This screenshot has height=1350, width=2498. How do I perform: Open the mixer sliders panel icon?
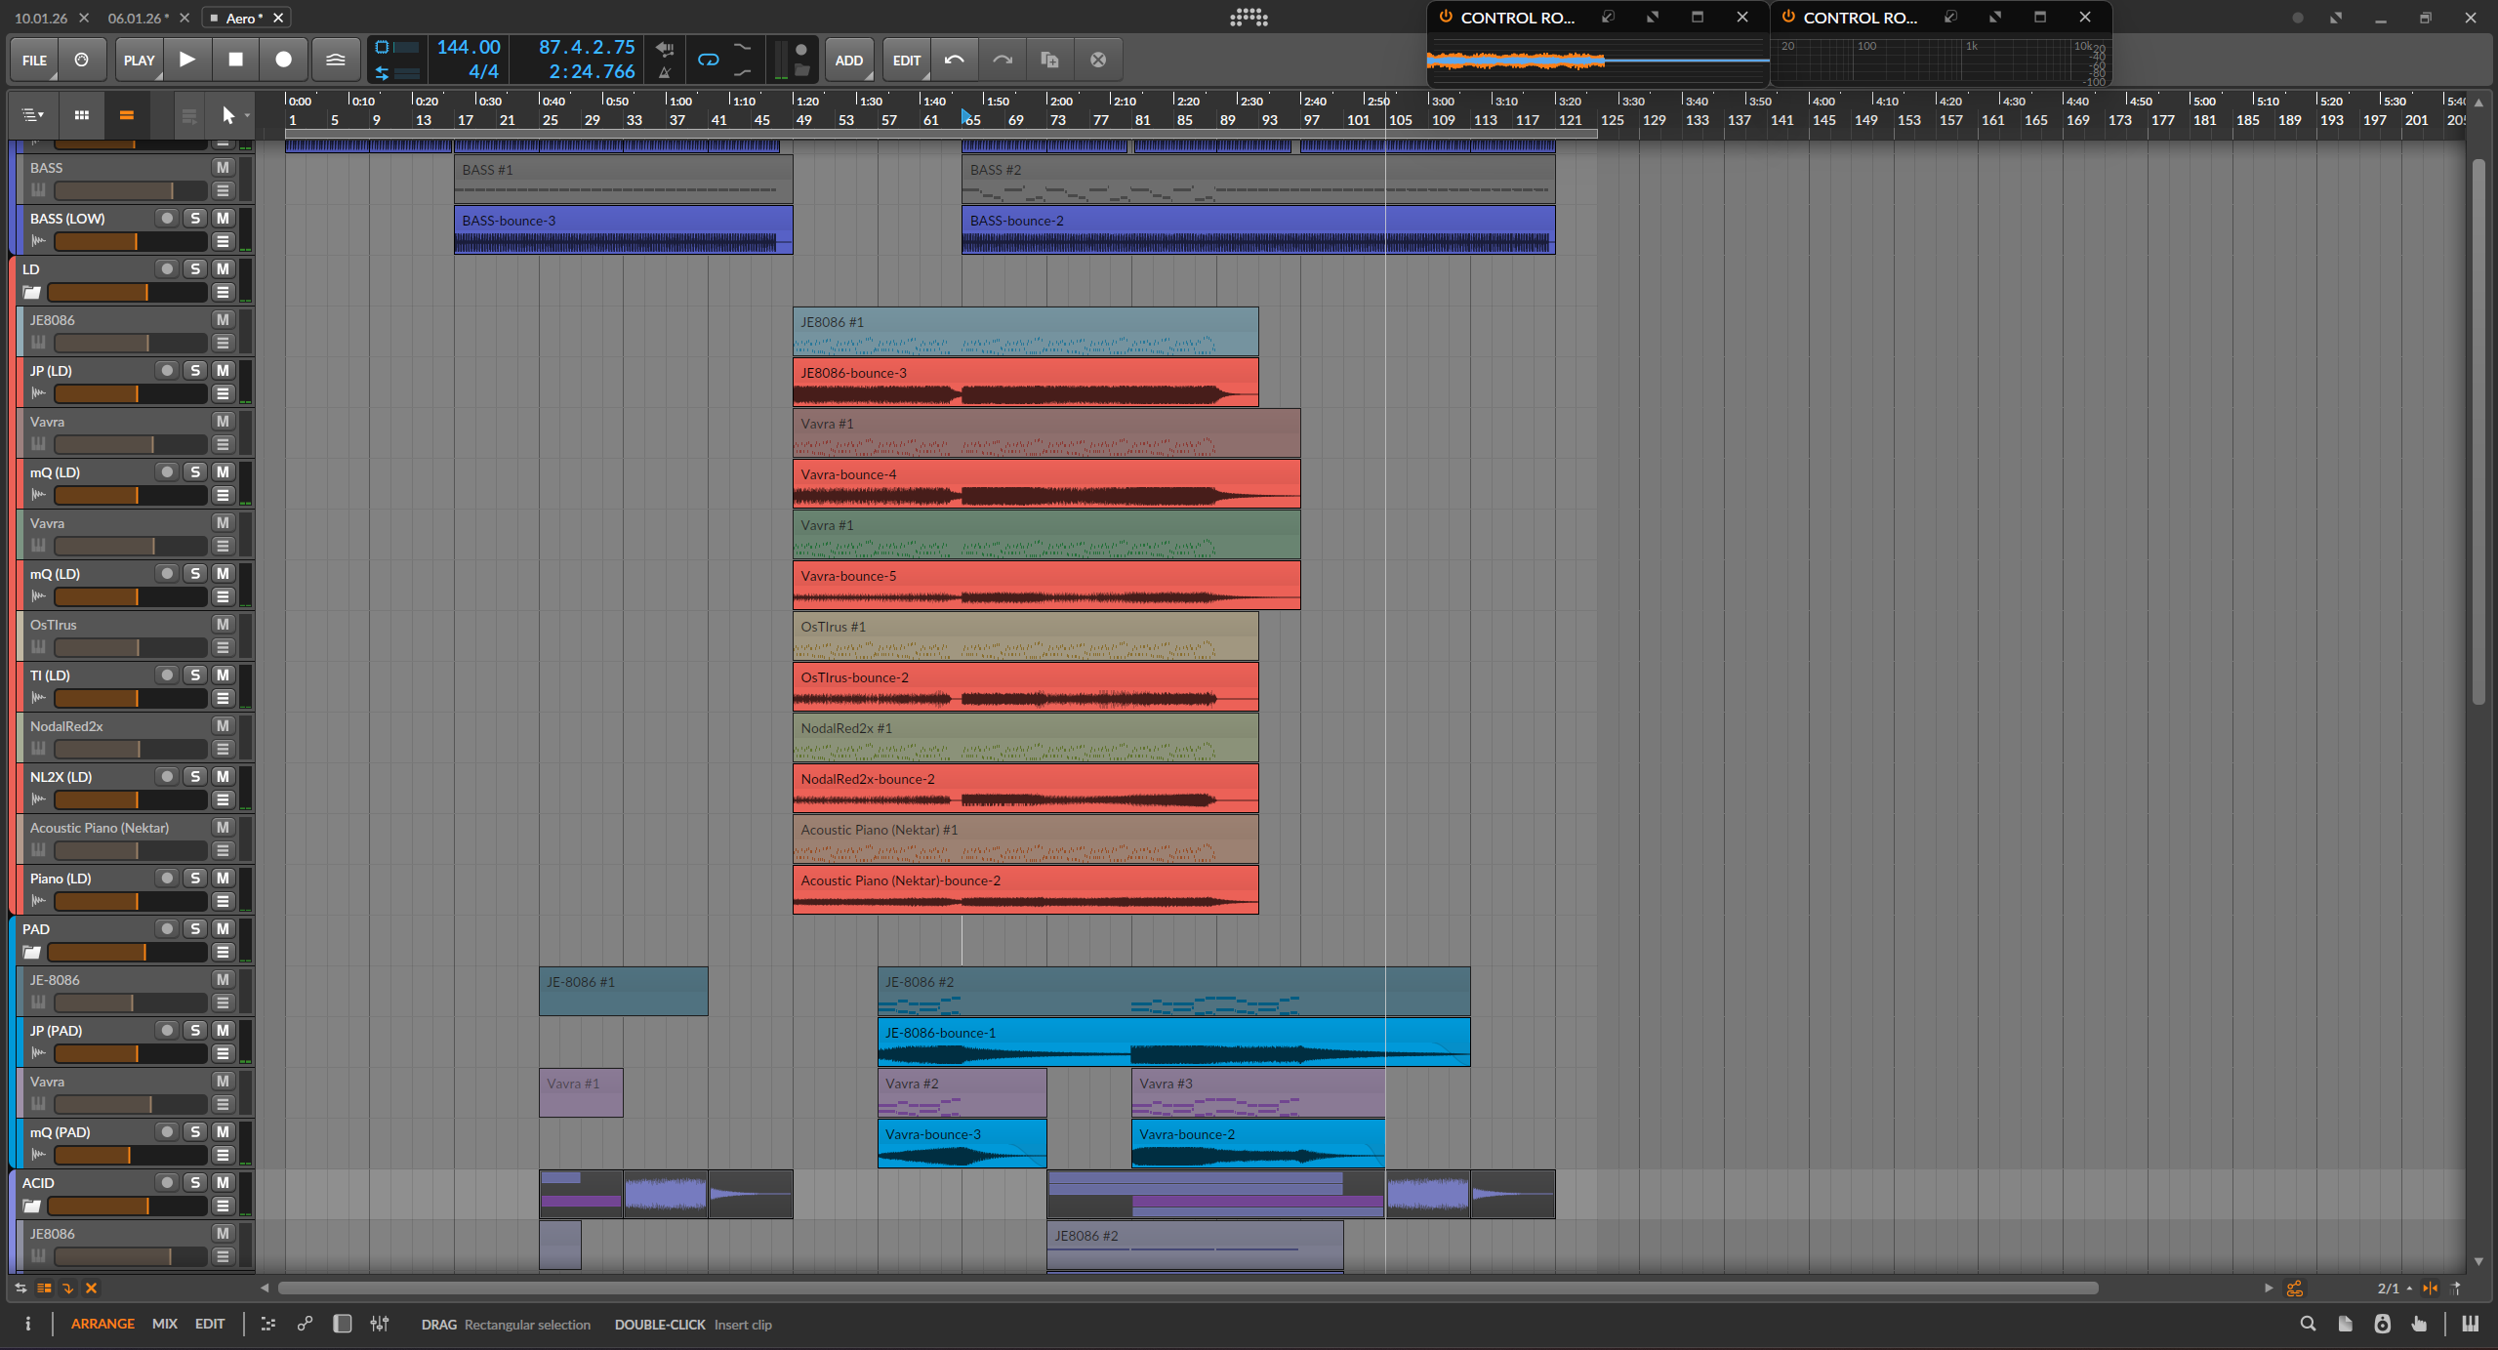pos(380,1324)
